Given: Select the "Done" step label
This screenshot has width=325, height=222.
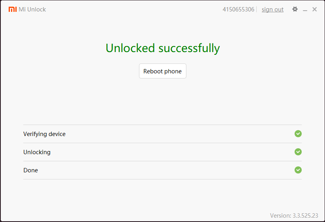Looking at the screenshot, I should tap(30, 170).
